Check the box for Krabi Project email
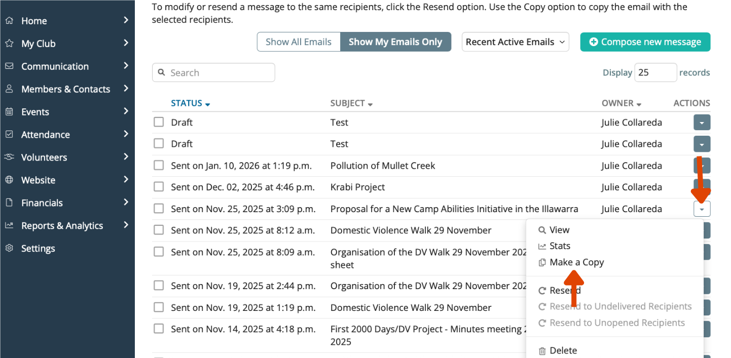 [159, 187]
